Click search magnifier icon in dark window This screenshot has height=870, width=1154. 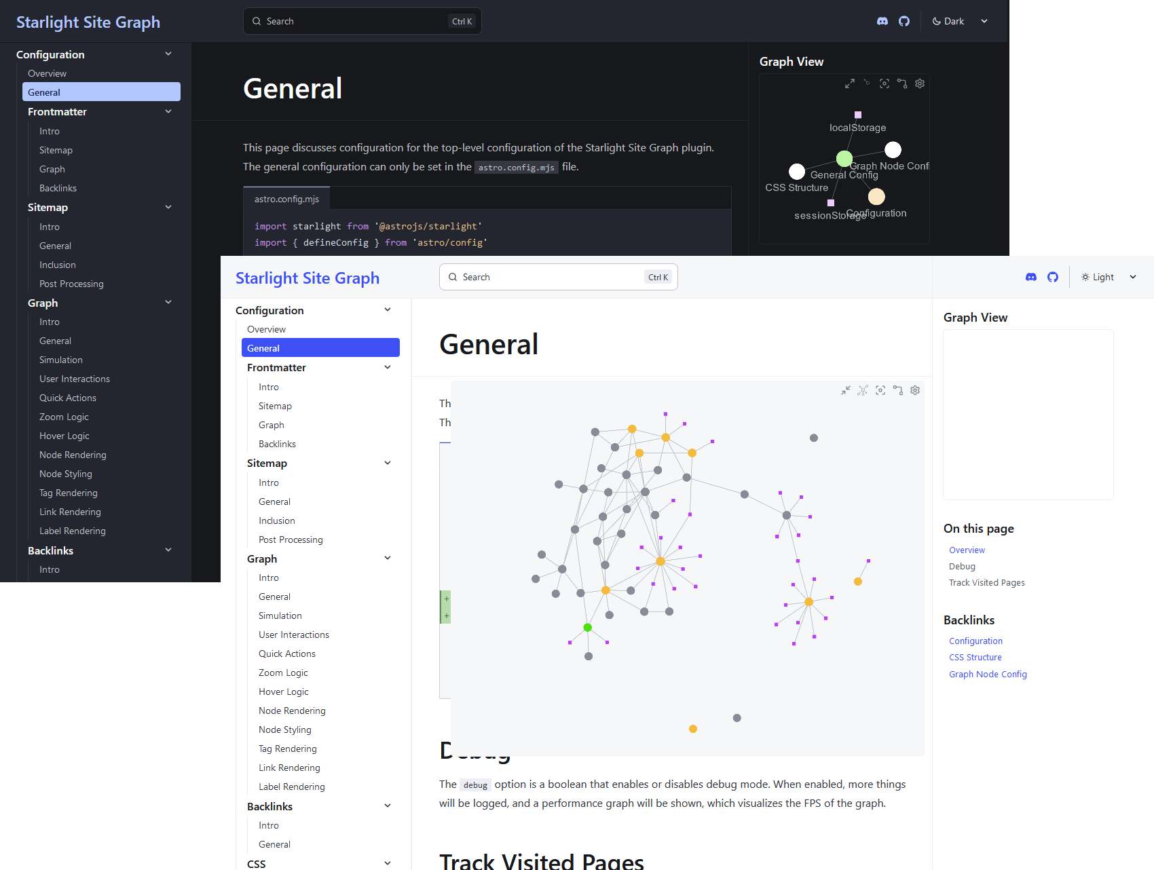click(x=257, y=21)
